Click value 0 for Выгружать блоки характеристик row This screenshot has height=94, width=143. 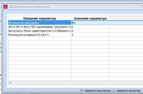click(x=90, y=31)
